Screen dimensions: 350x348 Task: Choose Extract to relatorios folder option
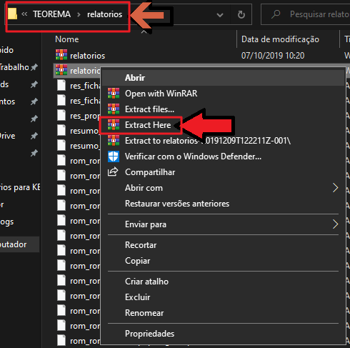[x=223, y=141]
